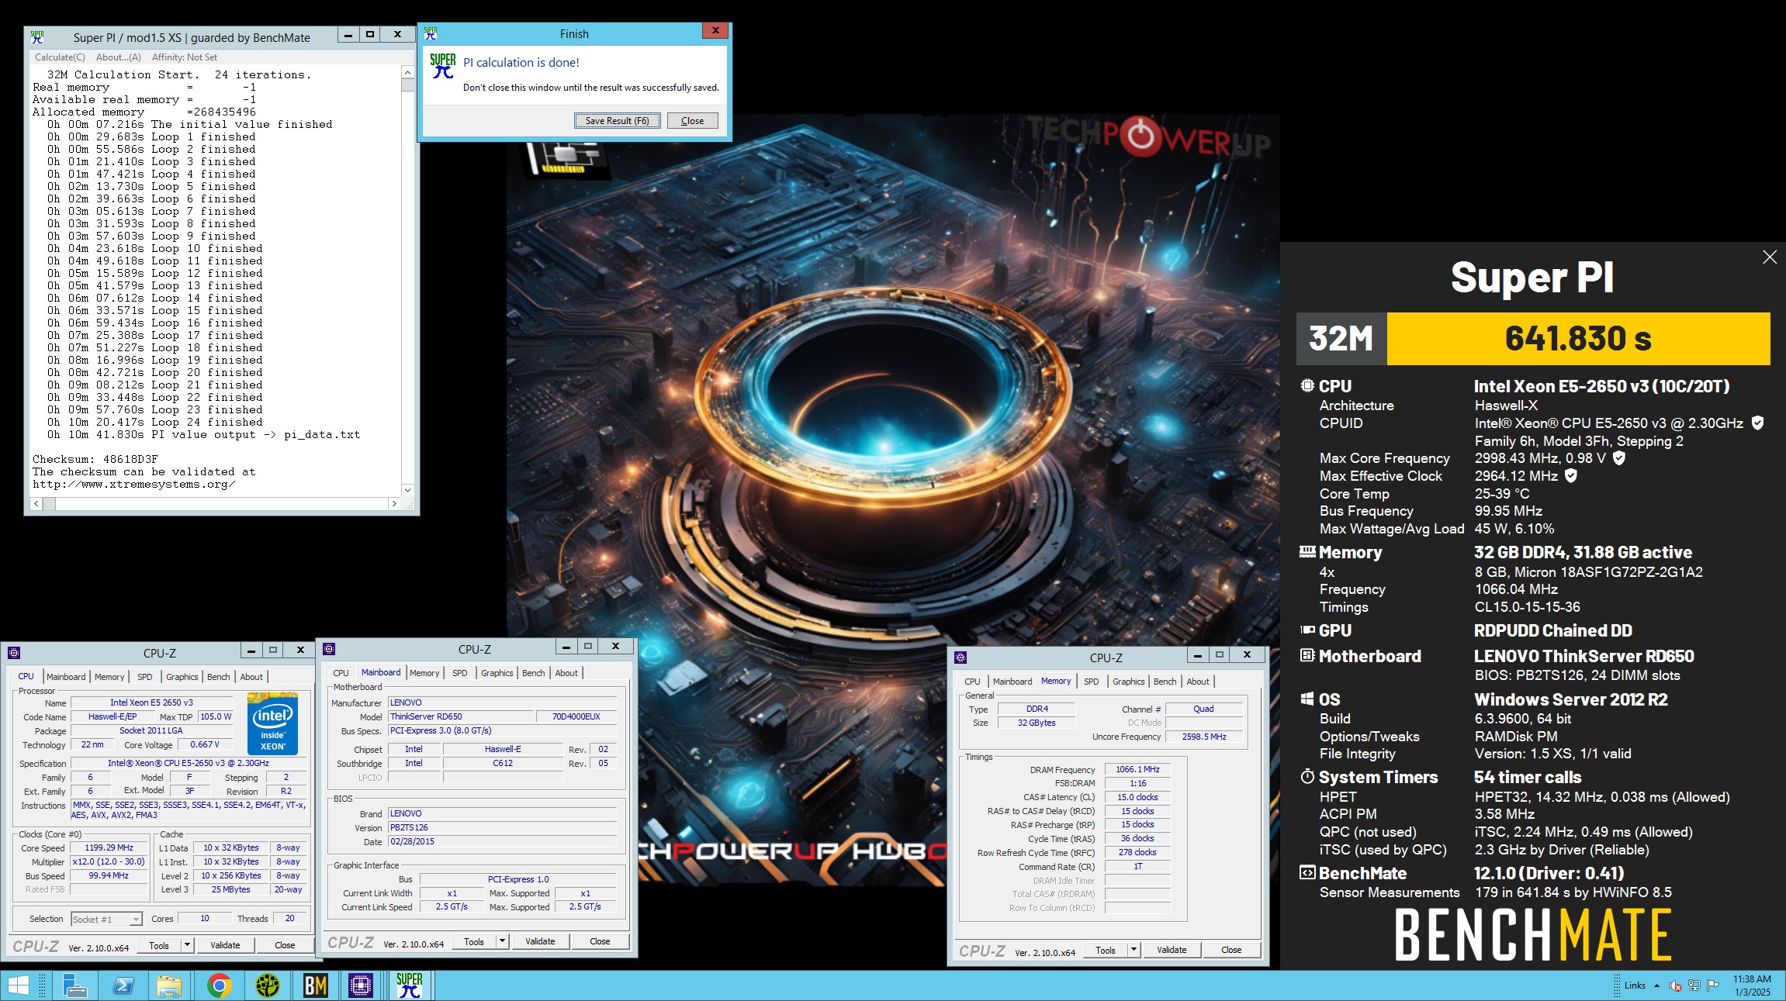Click the GPU section icon in BenchMate
This screenshot has height=1001, width=1786.
tap(1307, 630)
